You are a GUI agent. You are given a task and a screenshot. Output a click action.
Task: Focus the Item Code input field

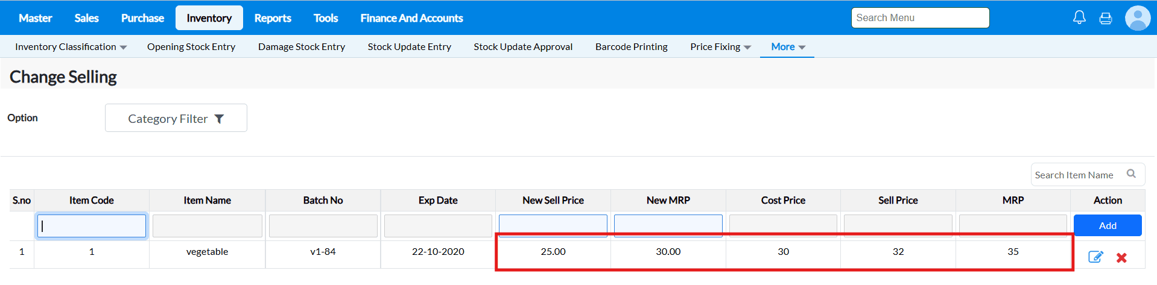(x=92, y=226)
